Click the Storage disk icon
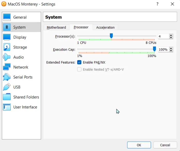Viewport: 180px width, 151px height. [7, 47]
